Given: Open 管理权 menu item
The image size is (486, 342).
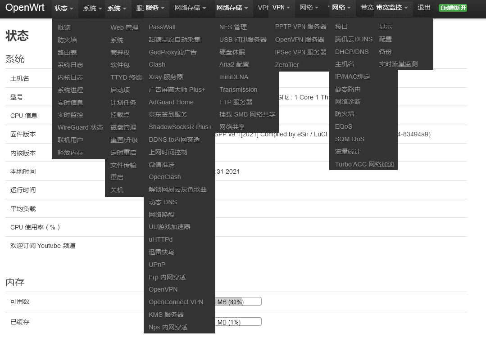Looking at the screenshot, I should [120, 53].
